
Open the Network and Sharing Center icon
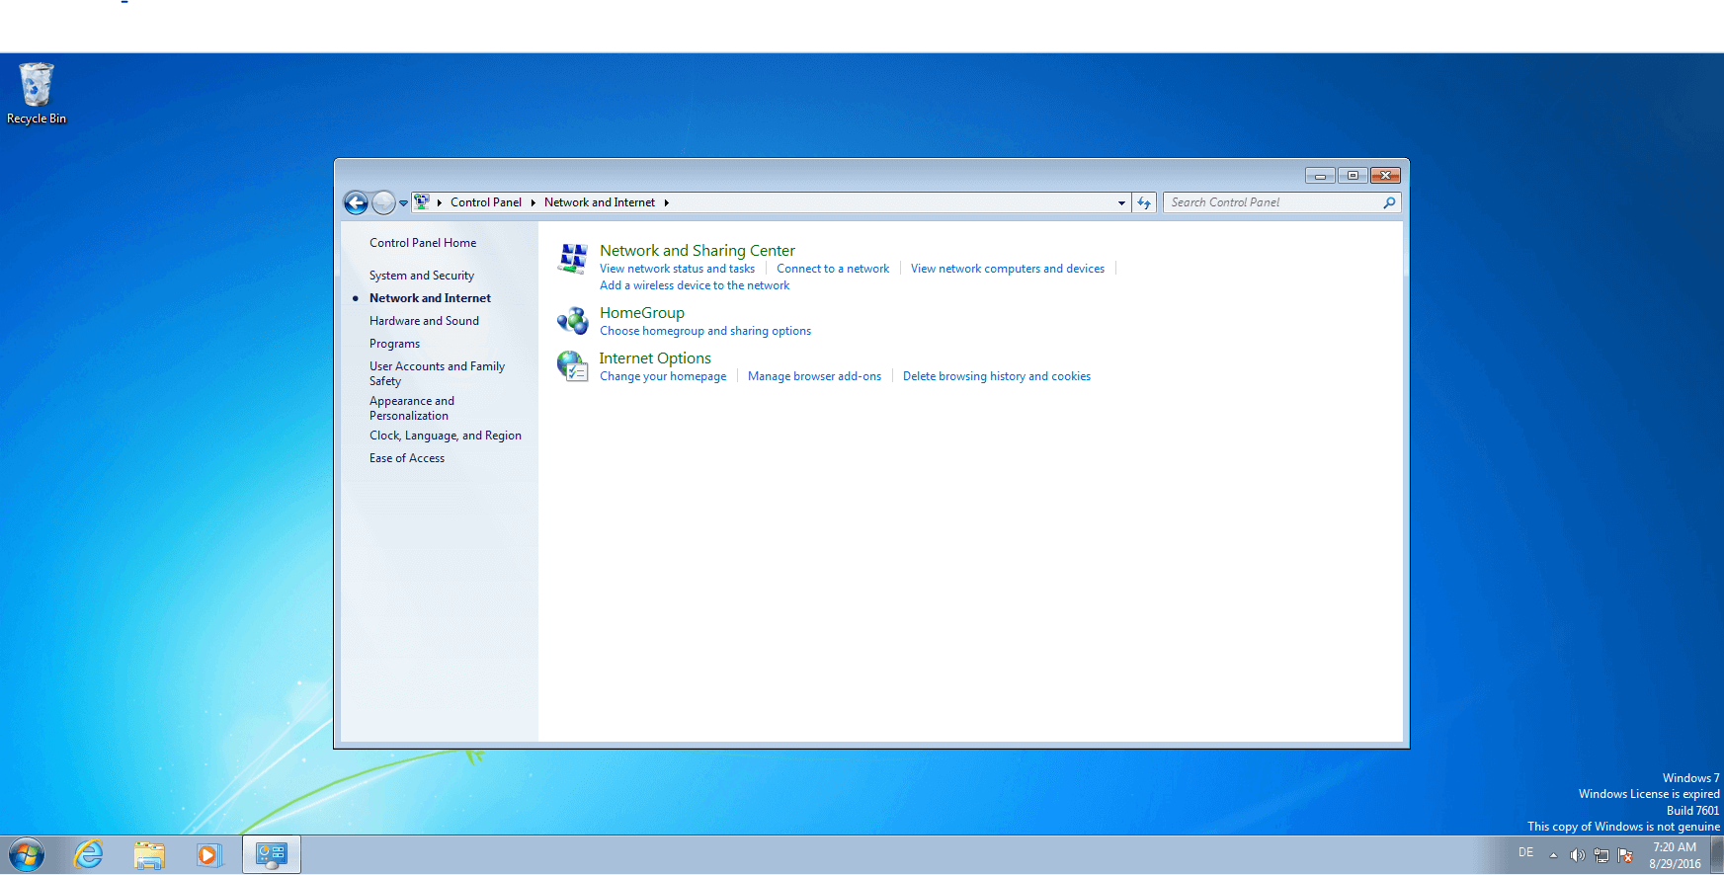coord(573,259)
